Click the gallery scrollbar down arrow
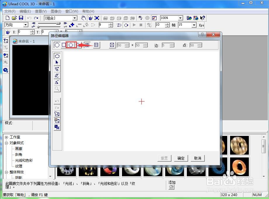 coord(264,177)
